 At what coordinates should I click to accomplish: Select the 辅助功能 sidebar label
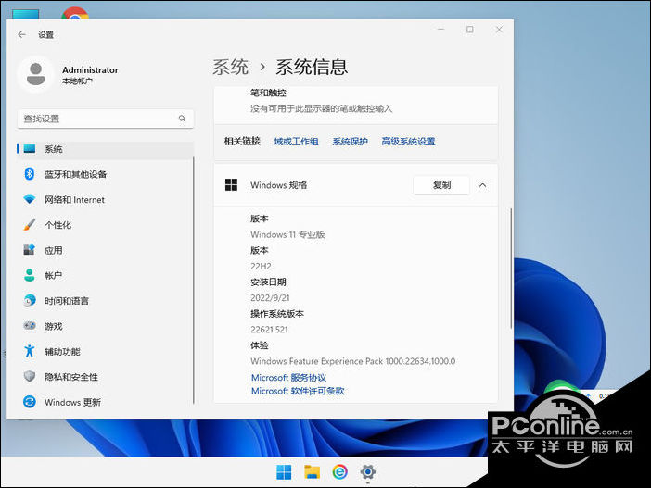pos(62,352)
